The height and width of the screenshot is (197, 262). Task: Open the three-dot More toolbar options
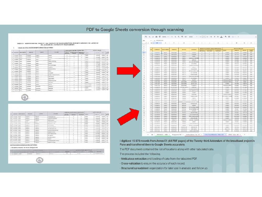click(x=238, y=37)
